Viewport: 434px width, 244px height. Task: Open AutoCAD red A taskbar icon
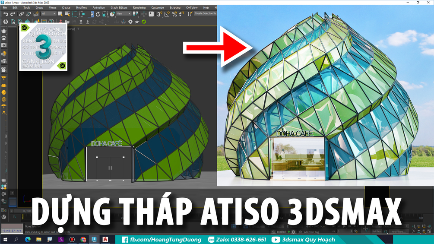tap(105, 240)
